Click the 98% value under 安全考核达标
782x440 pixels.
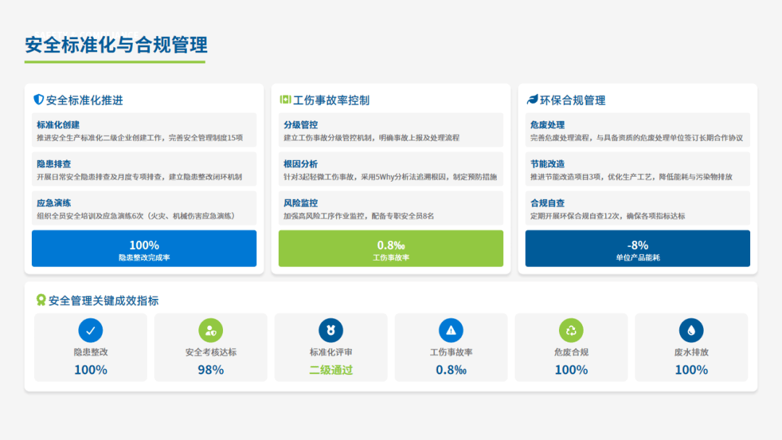click(211, 370)
